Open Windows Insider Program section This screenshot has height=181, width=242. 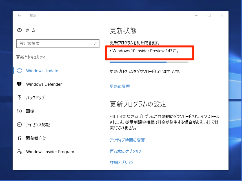click(50, 151)
